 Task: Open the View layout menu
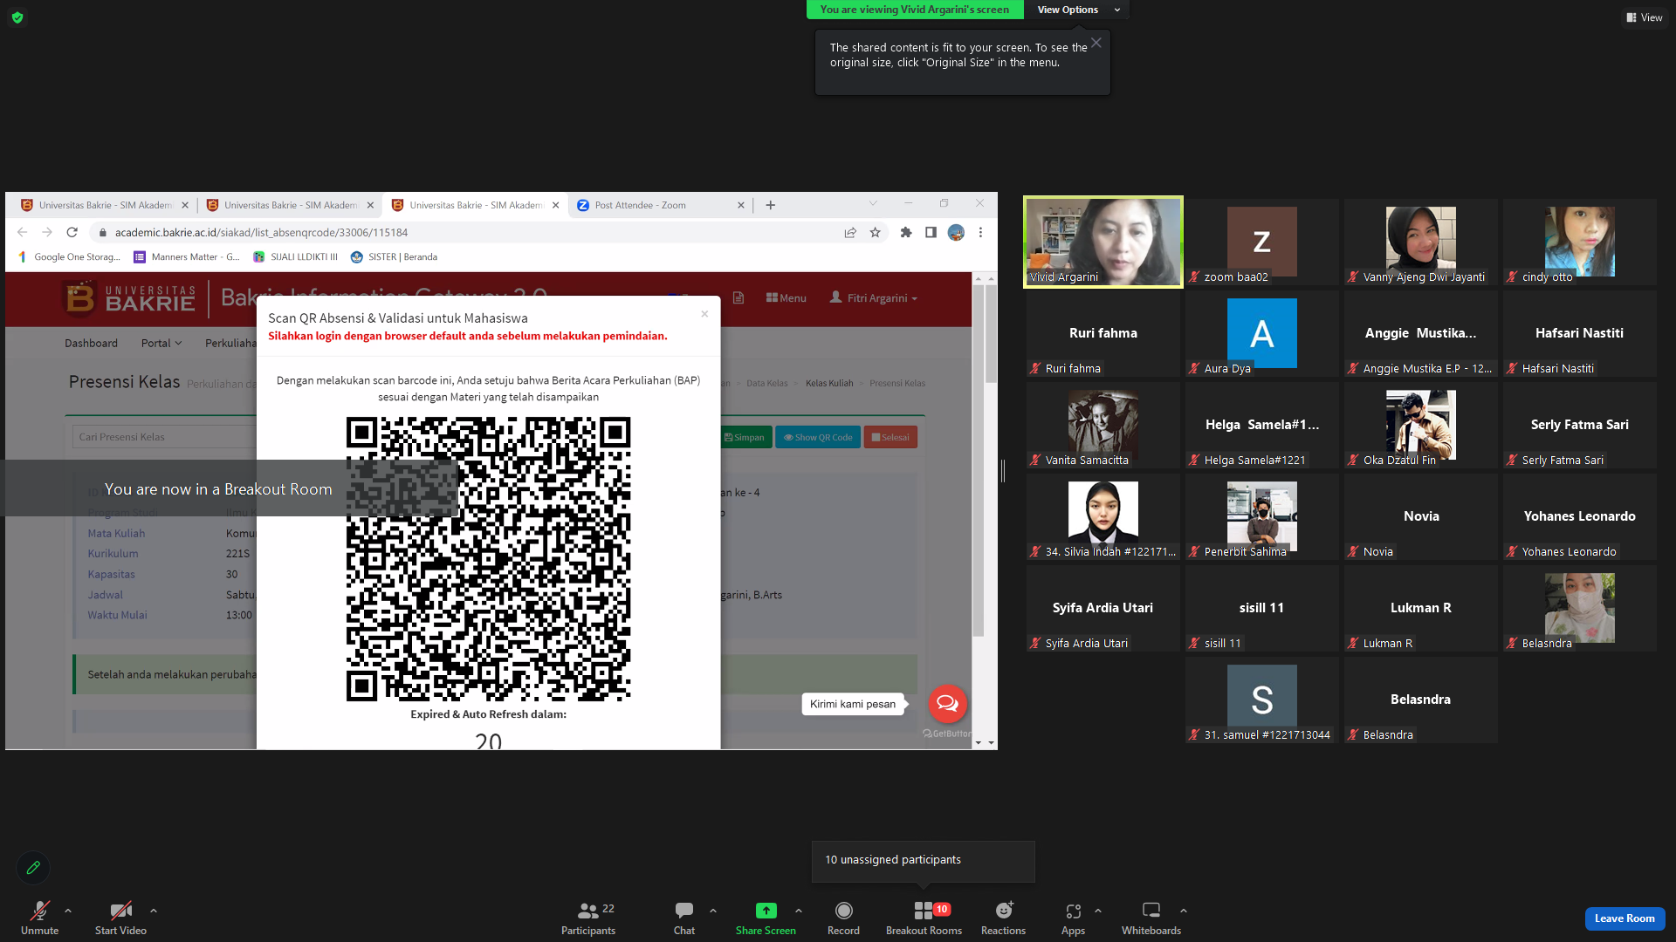coord(1644,17)
